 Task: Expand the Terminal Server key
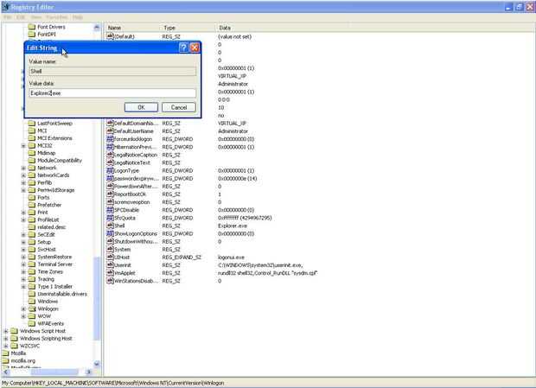(23, 264)
